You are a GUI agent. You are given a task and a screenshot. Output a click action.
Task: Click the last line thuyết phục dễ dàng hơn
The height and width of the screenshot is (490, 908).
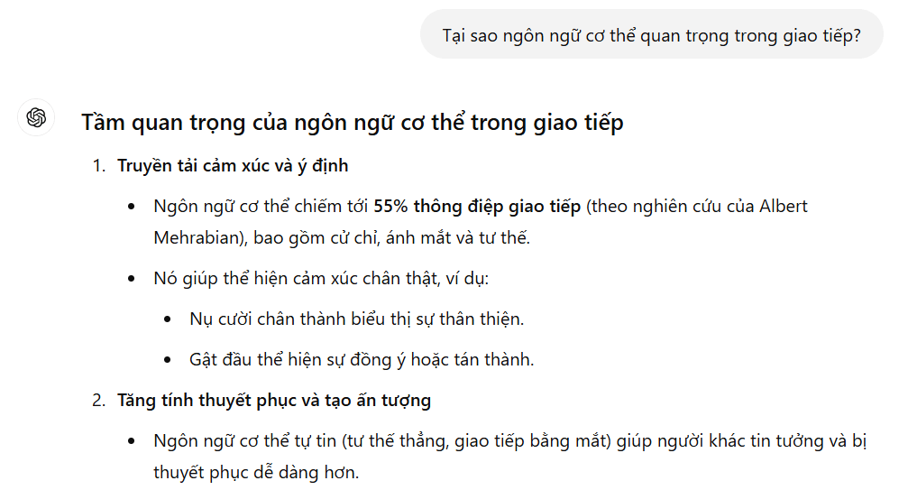click(x=256, y=473)
